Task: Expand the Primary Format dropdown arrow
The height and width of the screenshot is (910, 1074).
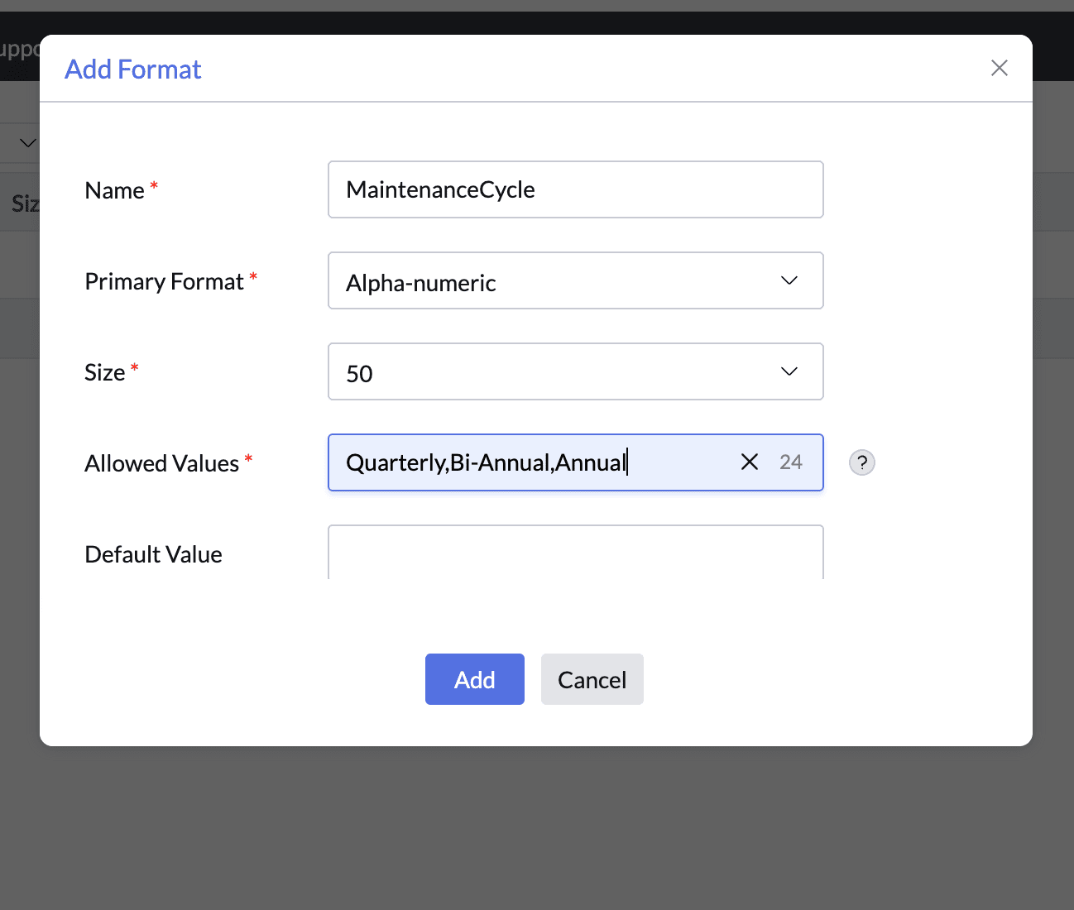Action: (x=789, y=280)
